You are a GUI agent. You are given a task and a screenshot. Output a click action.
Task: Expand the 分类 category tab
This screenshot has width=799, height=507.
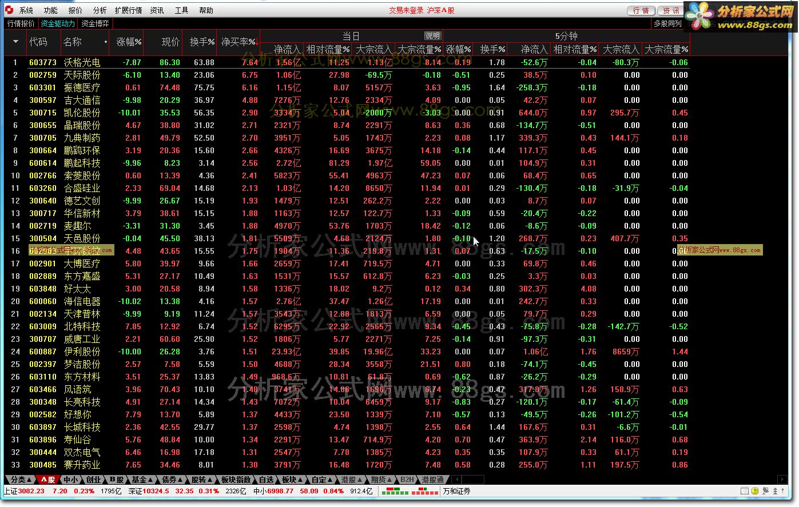(22, 480)
